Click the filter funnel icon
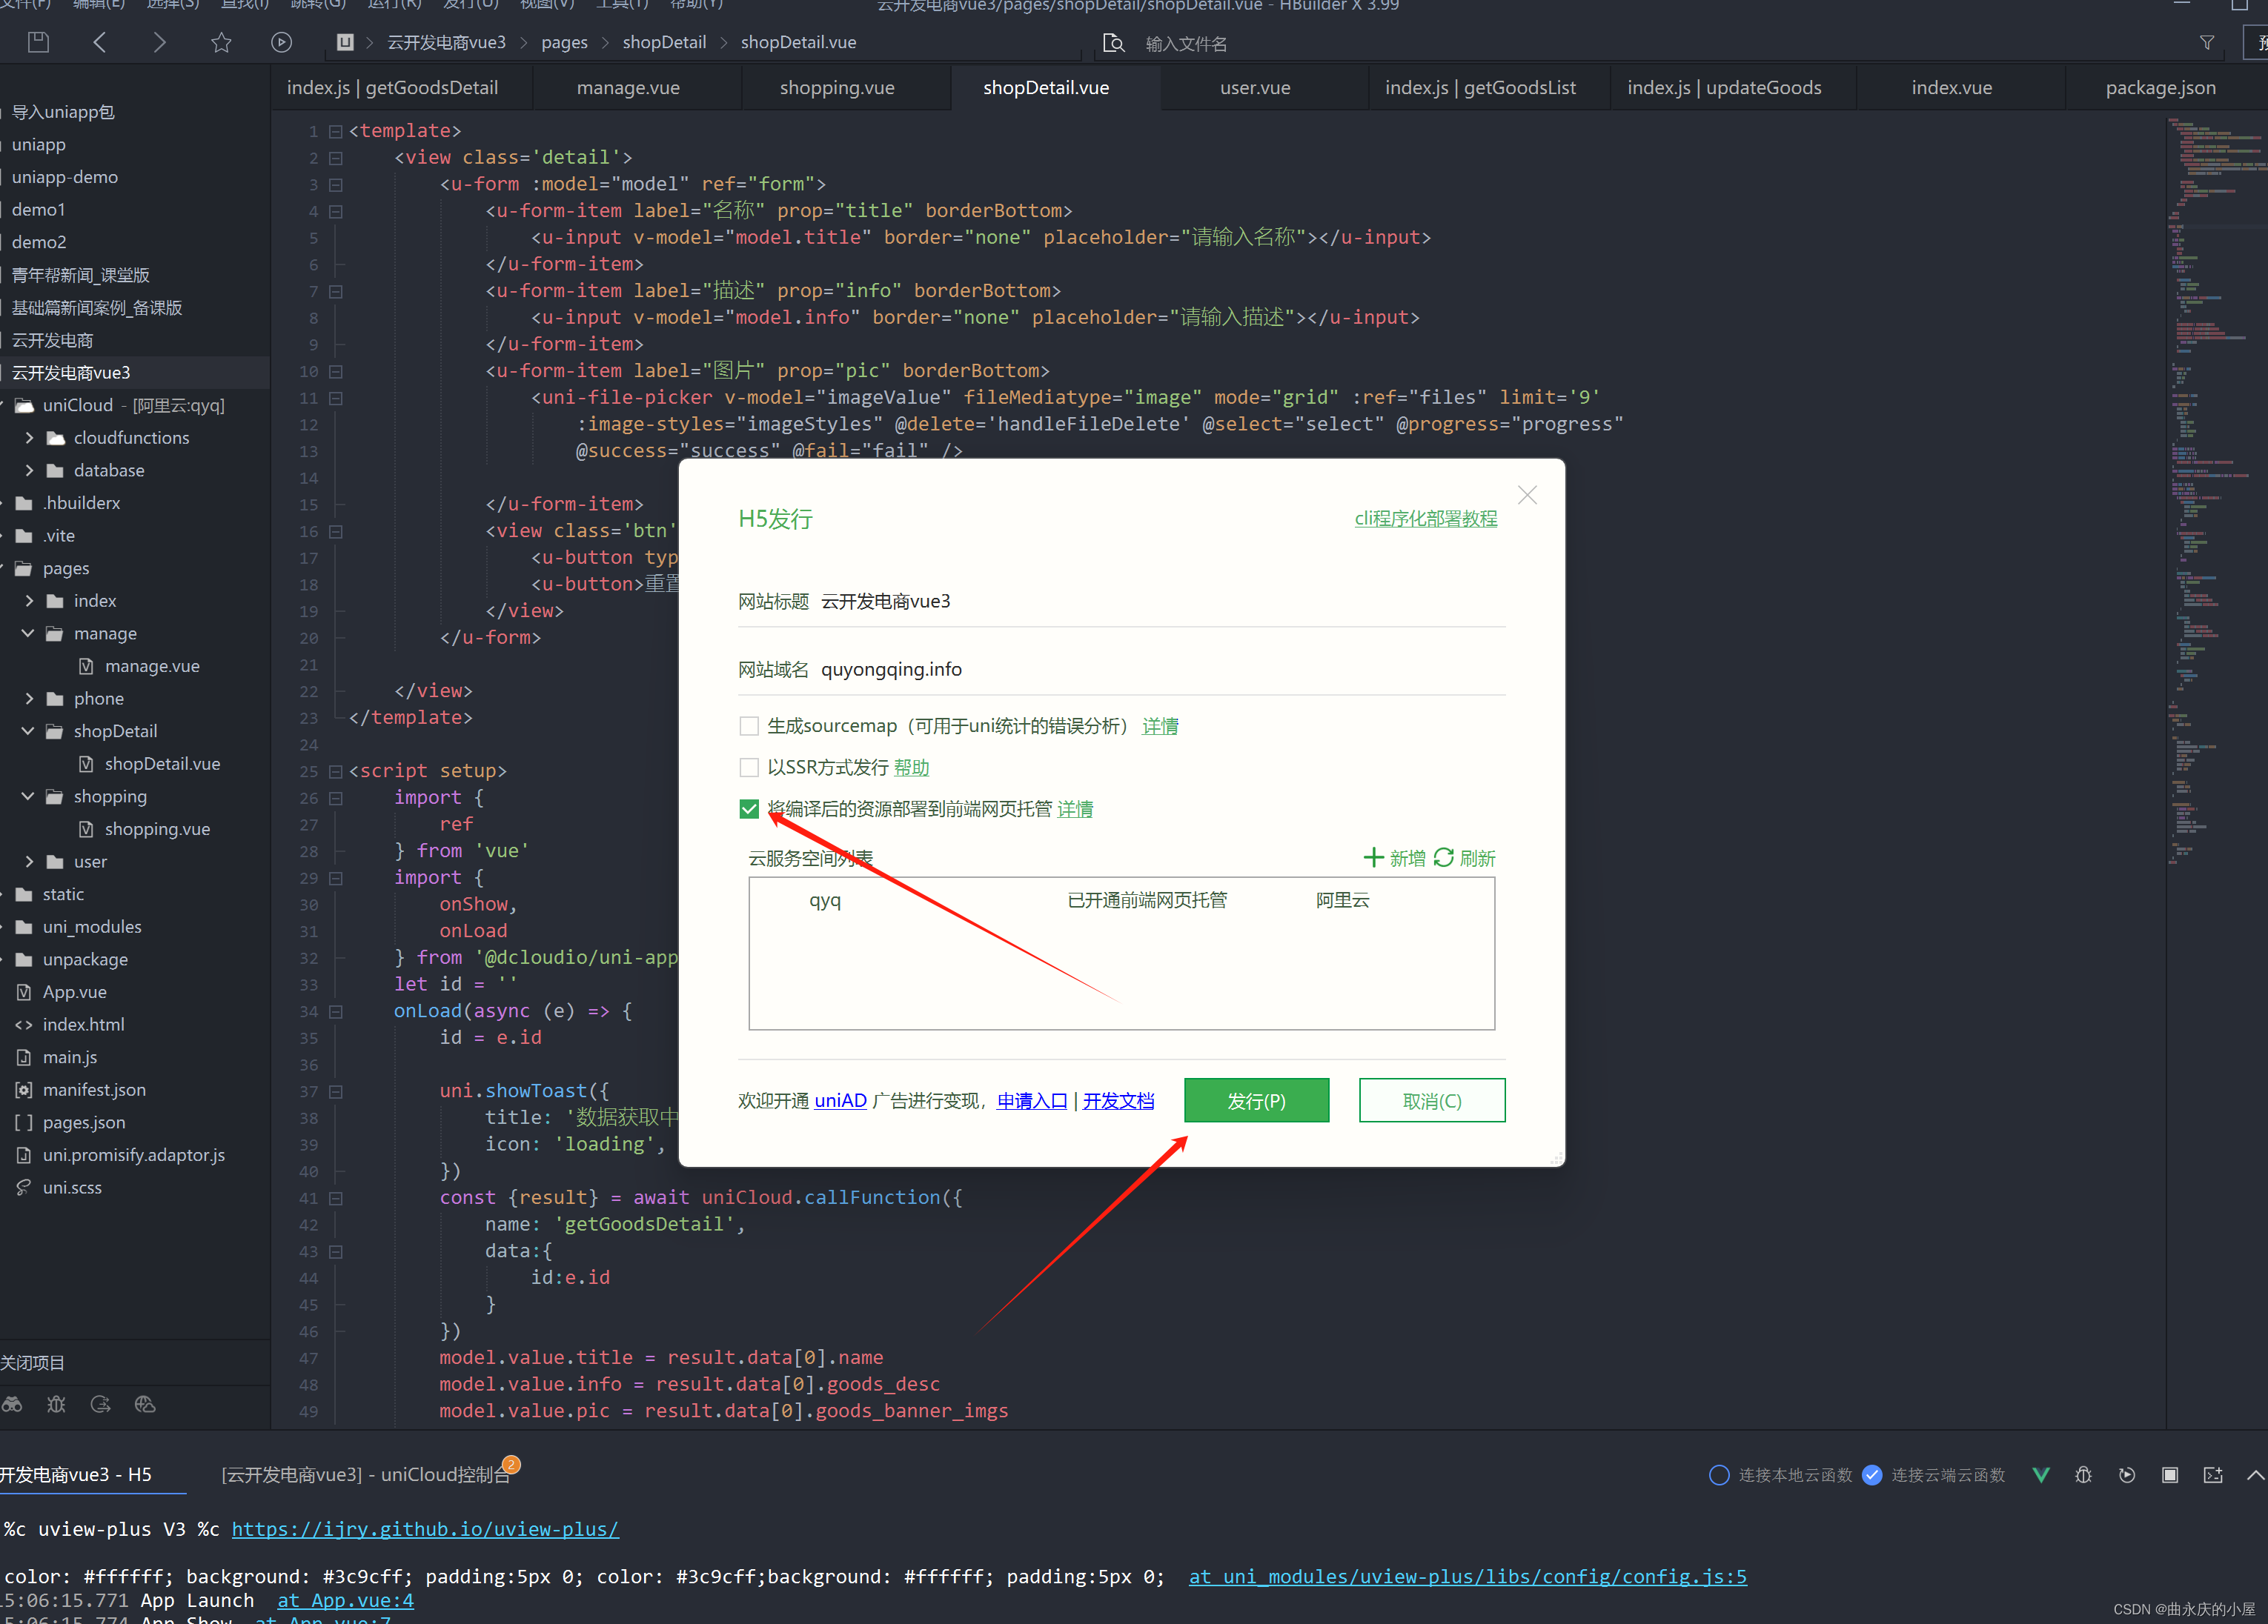2268x1624 pixels. pos(2207,43)
